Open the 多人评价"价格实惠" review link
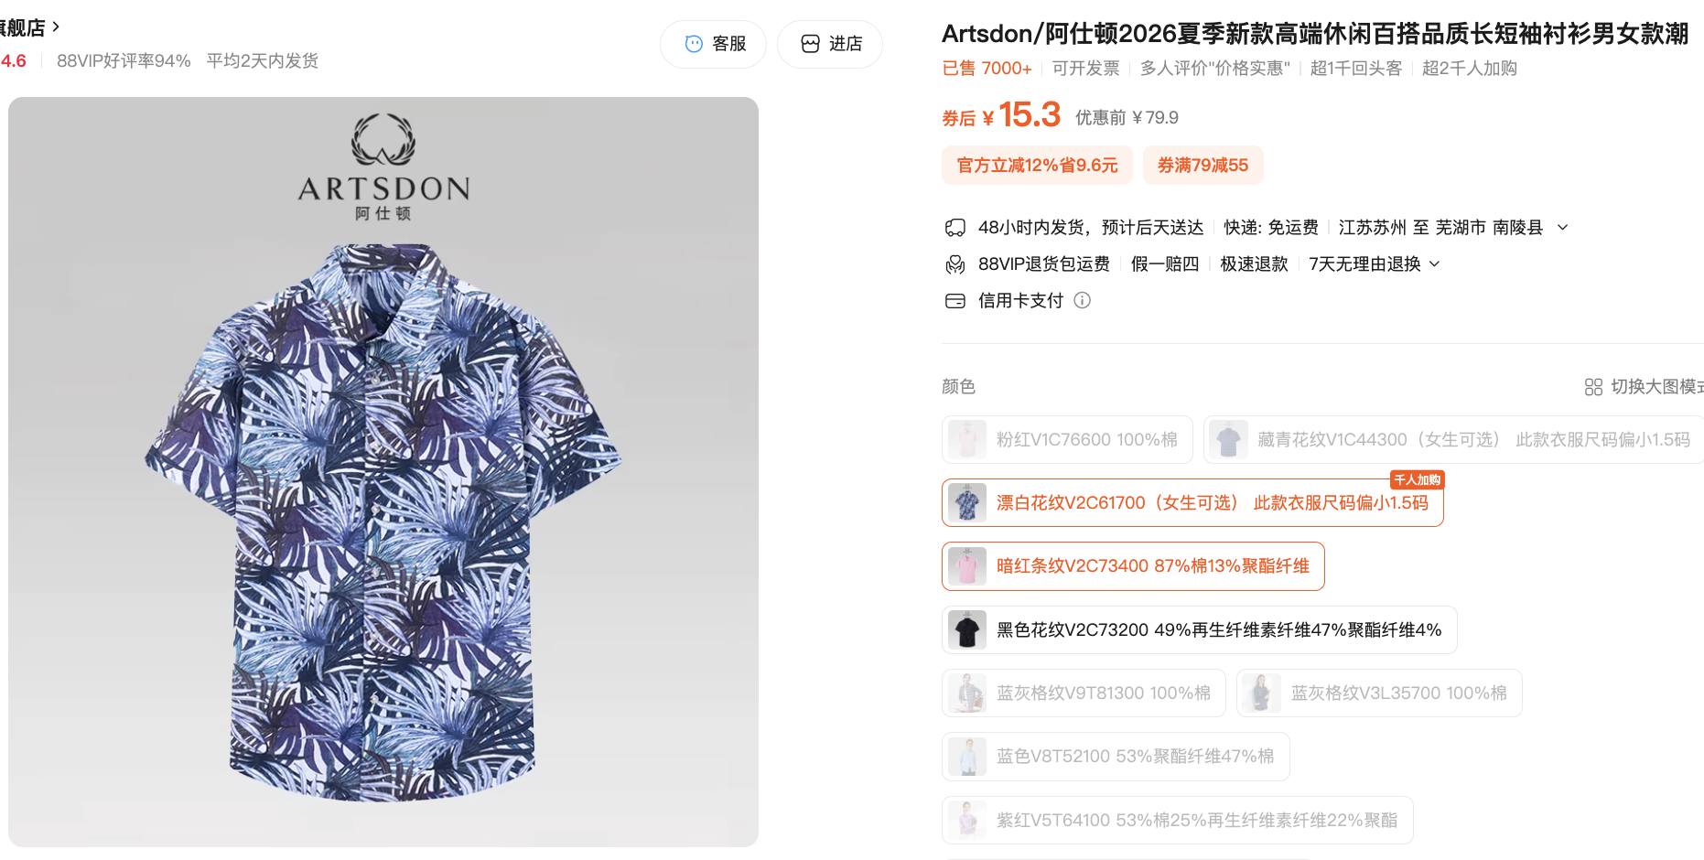The height and width of the screenshot is (860, 1704). pos(1214,69)
